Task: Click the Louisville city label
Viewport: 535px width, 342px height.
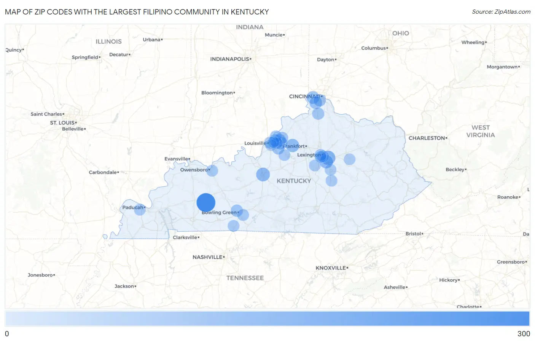Action: click(256, 143)
